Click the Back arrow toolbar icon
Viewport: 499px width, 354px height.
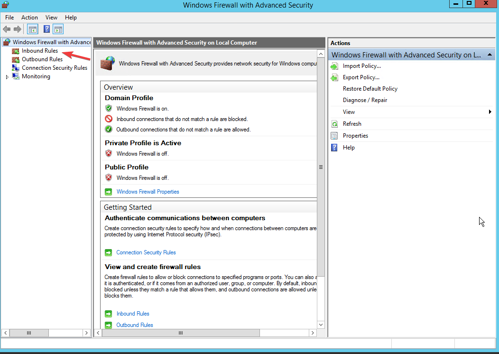pyautogui.click(x=7, y=29)
